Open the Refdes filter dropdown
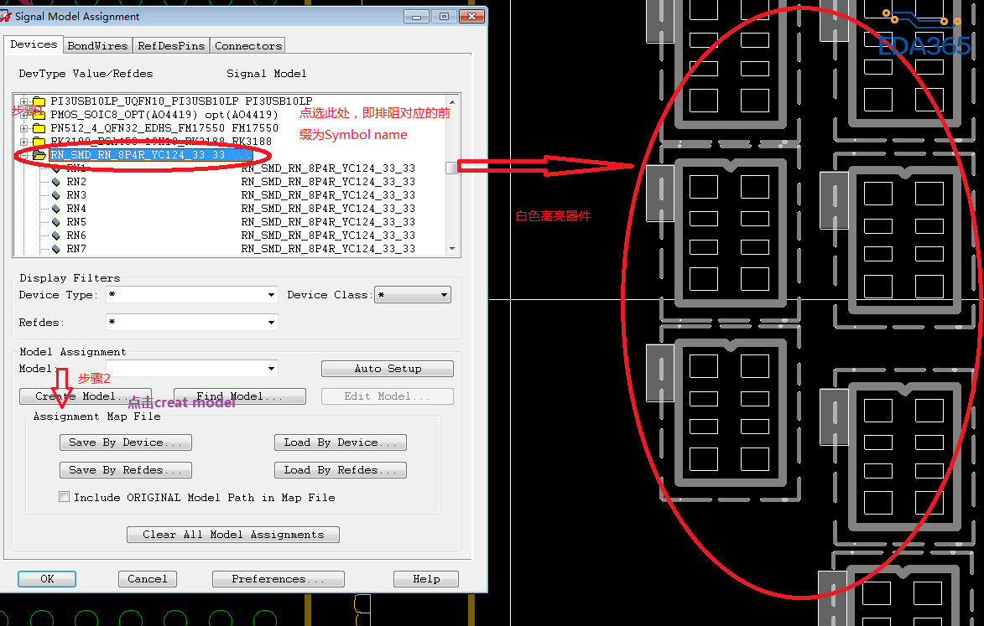Image resolution: width=984 pixels, height=626 pixels. (x=271, y=323)
